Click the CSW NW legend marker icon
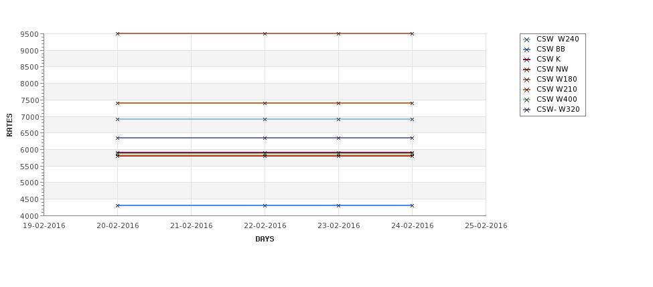The width and height of the screenshot is (653, 287). click(x=527, y=70)
